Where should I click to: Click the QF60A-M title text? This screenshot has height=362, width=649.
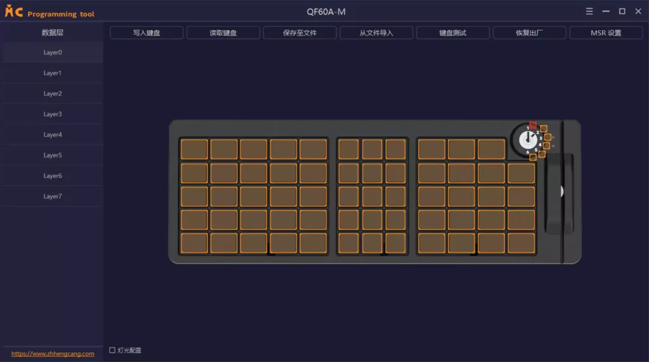[326, 11]
